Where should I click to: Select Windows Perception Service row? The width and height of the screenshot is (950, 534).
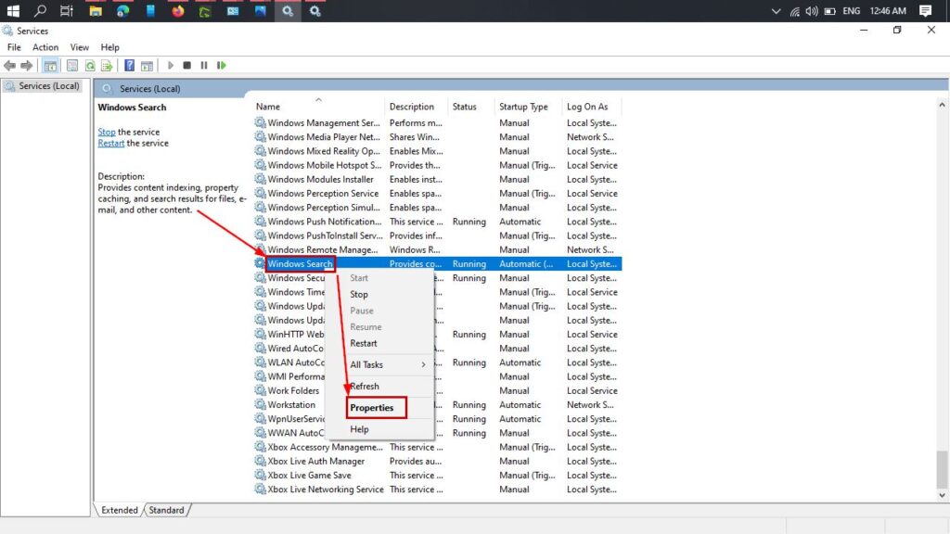[x=438, y=193]
